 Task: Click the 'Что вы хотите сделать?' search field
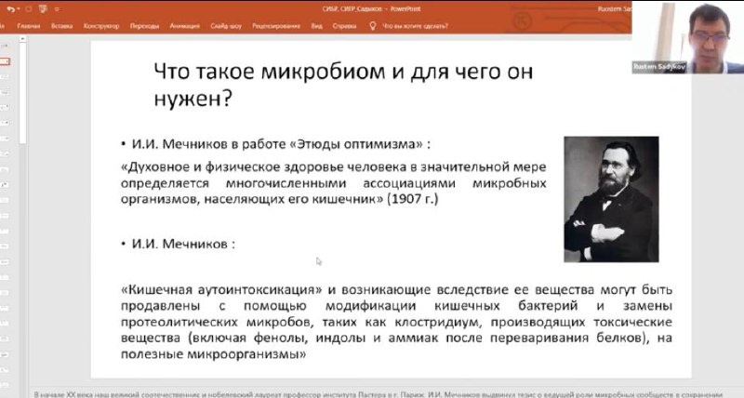pos(415,26)
